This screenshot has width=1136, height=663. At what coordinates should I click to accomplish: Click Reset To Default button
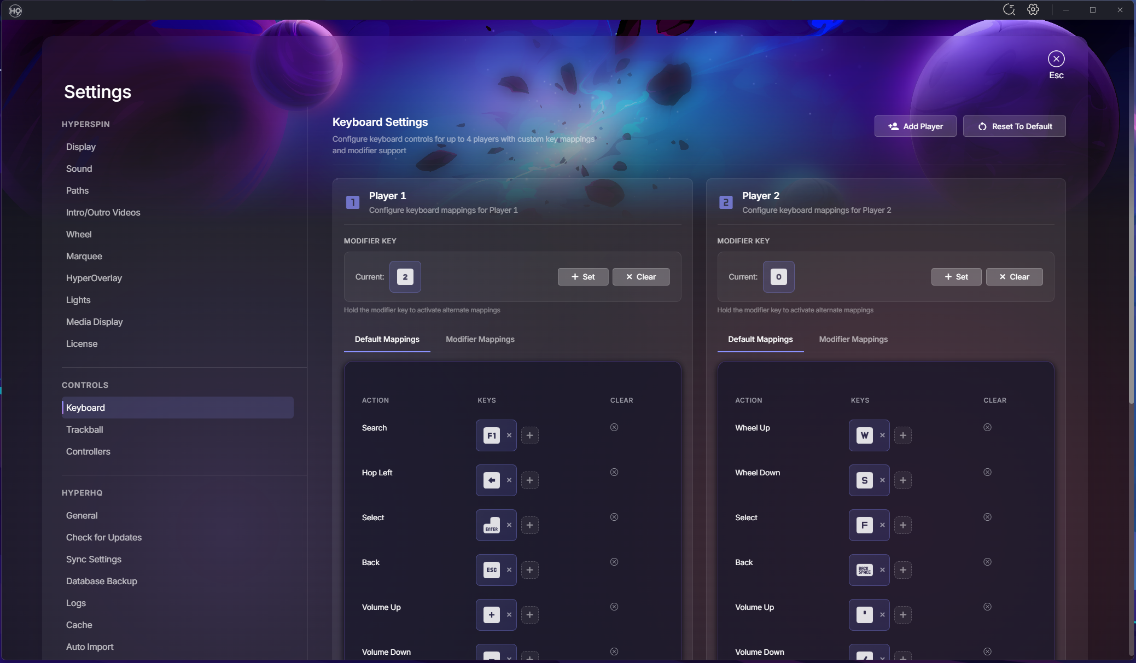point(1013,126)
